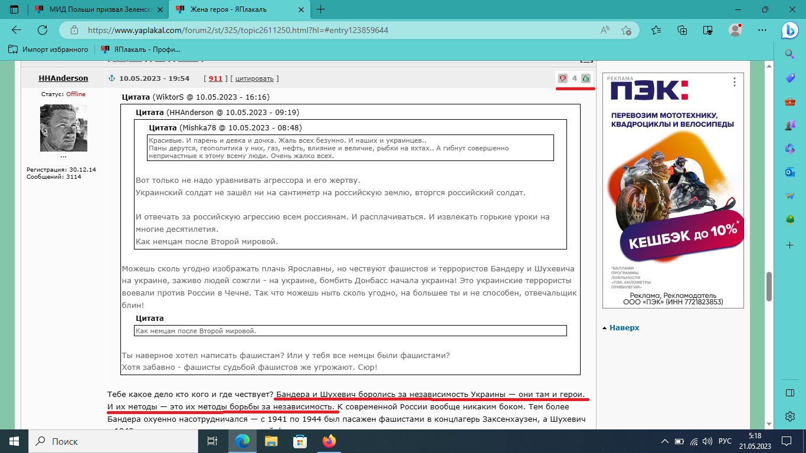Open File Explorer from taskbar
This screenshot has width=806, height=453.
pyautogui.click(x=271, y=441)
